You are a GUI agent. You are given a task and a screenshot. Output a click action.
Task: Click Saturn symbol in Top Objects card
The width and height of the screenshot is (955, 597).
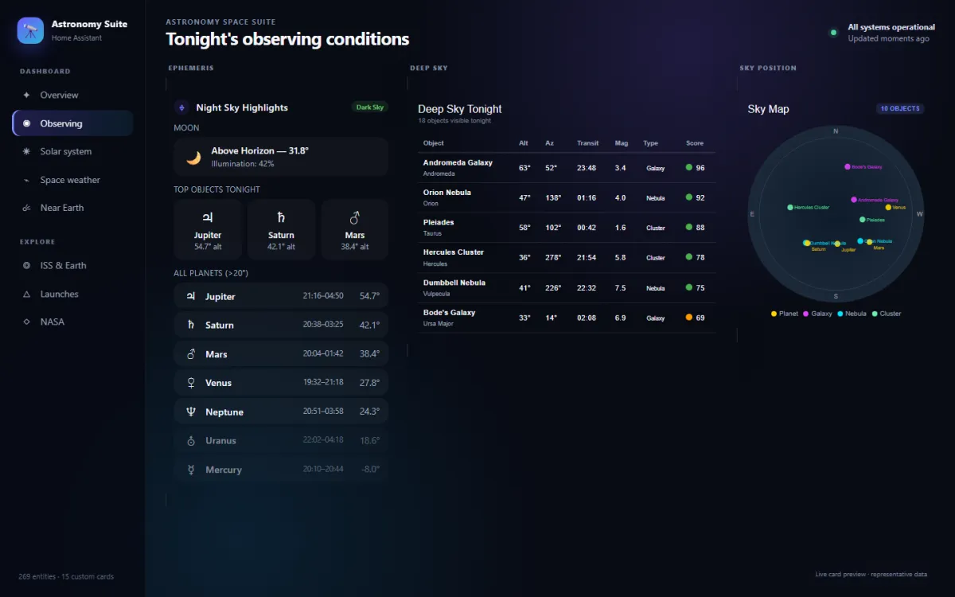point(281,217)
